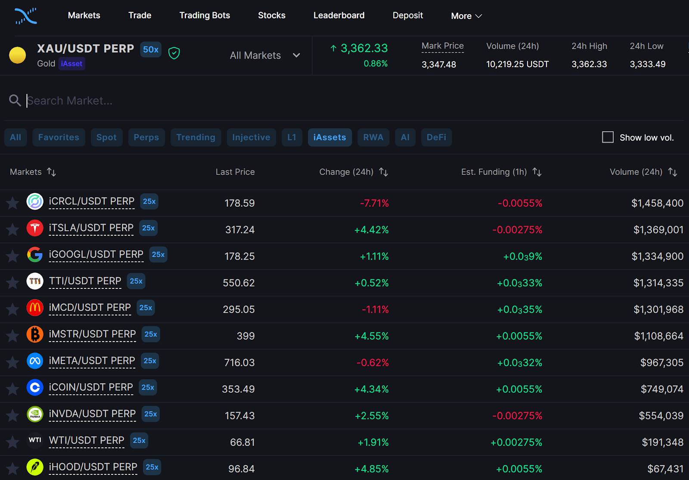Enable the Show low vol. checkbox
Screen dimensions: 689x480
pyautogui.click(x=608, y=137)
